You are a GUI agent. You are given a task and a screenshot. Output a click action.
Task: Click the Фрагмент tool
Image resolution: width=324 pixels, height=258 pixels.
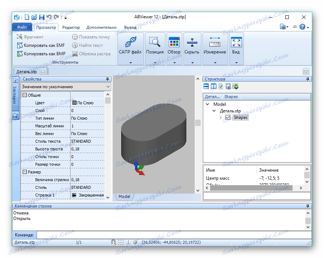[30, 37]
